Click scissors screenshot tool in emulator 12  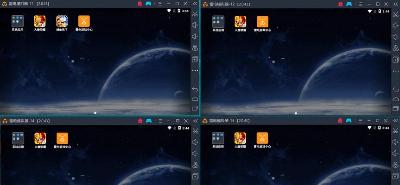tap(396, 14)
